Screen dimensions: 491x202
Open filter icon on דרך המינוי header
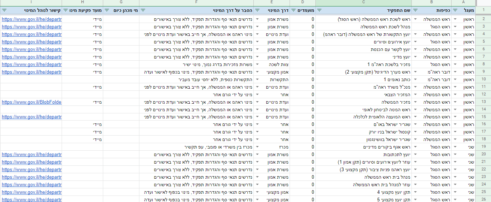[257, 11]
